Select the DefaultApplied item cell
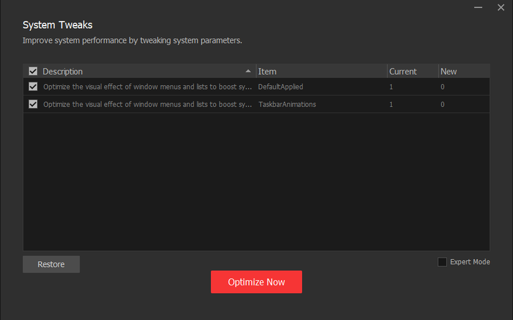The image size is (513, 320). (280, 86)
